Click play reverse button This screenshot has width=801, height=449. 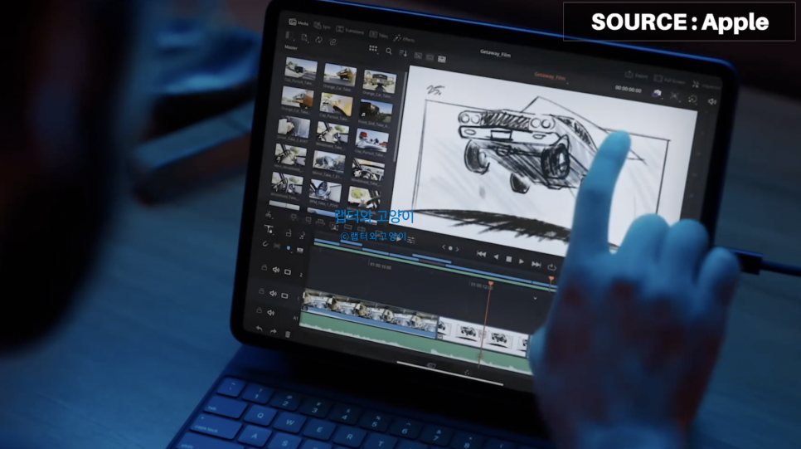tap(496, 256)
